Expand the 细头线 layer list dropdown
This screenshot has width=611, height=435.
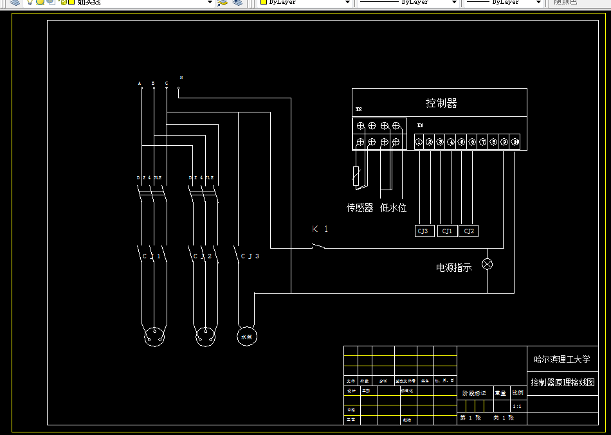point(209,3)
